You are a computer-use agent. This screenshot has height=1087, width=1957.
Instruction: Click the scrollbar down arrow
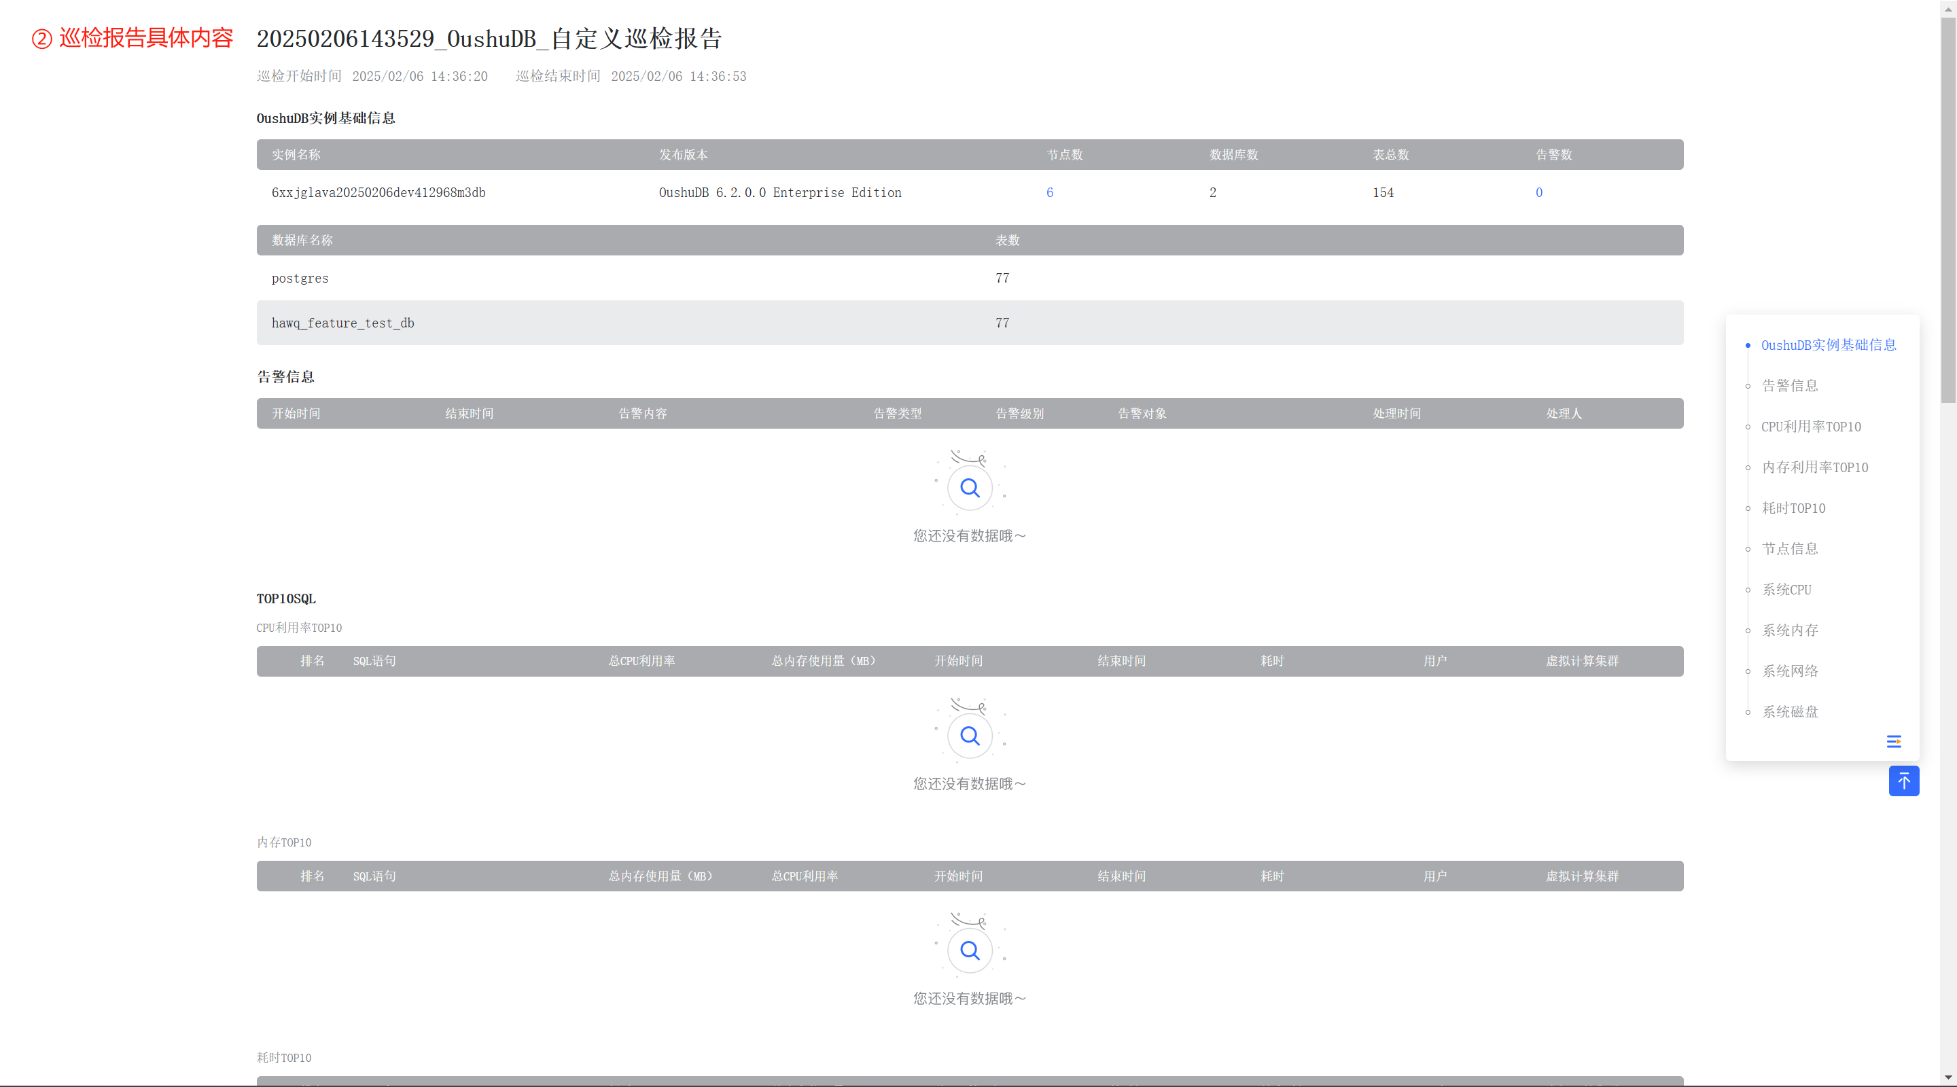pos(1948,1078)
